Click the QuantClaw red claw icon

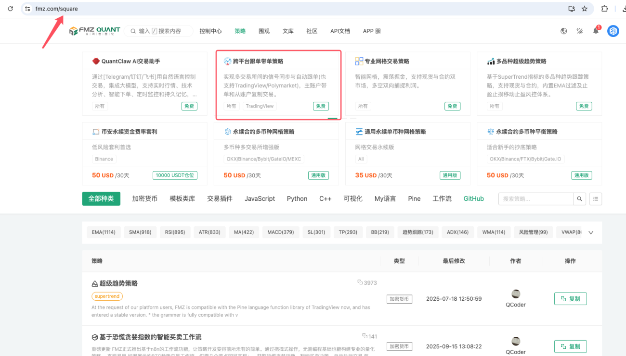point(96,61)
